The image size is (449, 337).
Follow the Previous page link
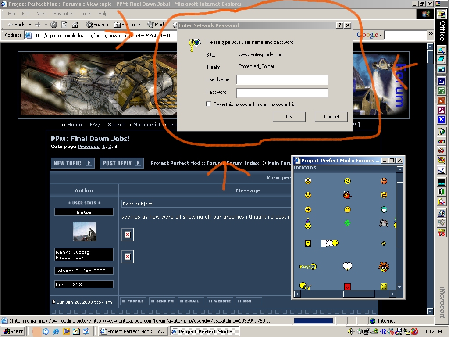point(88,147)
